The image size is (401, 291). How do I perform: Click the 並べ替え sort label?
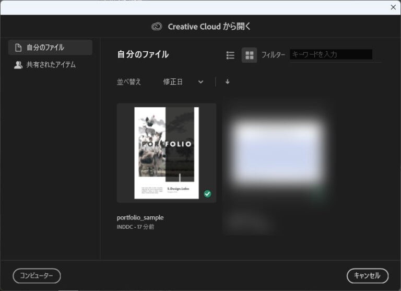(x=129, y=82)
